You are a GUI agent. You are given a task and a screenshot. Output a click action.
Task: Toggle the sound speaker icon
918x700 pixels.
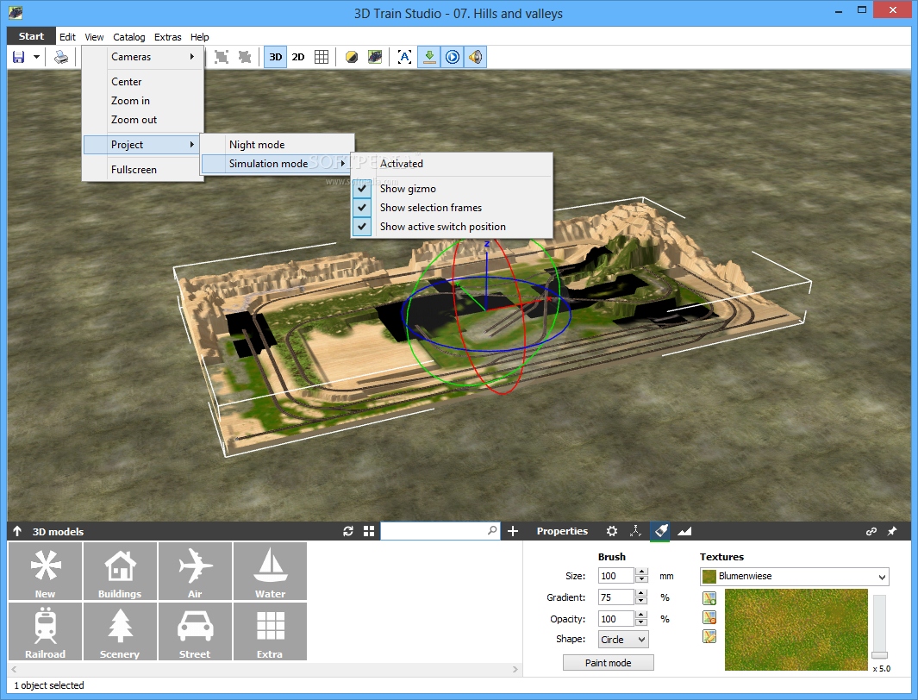(476, 57)
